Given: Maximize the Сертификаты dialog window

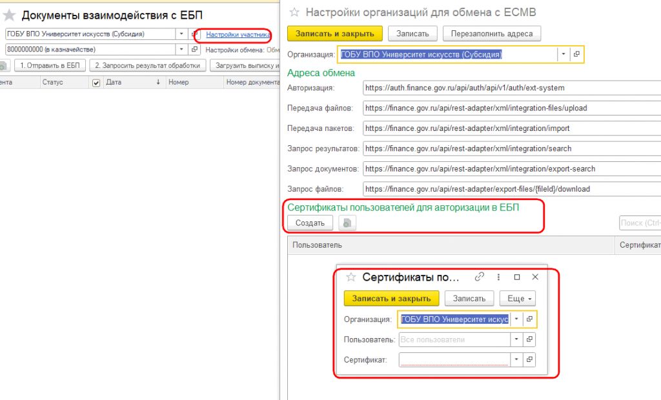Looking at the screenshot, I should 517,277.
